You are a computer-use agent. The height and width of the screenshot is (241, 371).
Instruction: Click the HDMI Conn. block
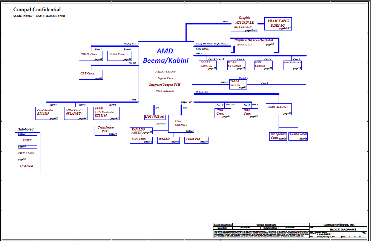[91, 56]
